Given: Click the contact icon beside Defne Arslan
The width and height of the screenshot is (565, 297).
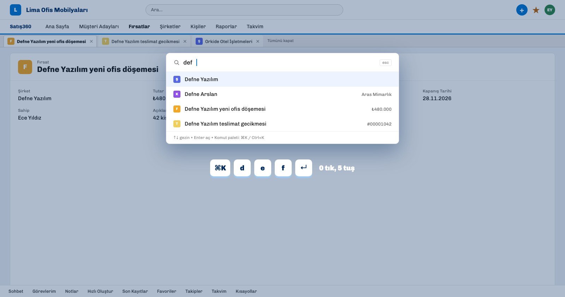Looking at the screenshot, I should (x=177, y=94).
